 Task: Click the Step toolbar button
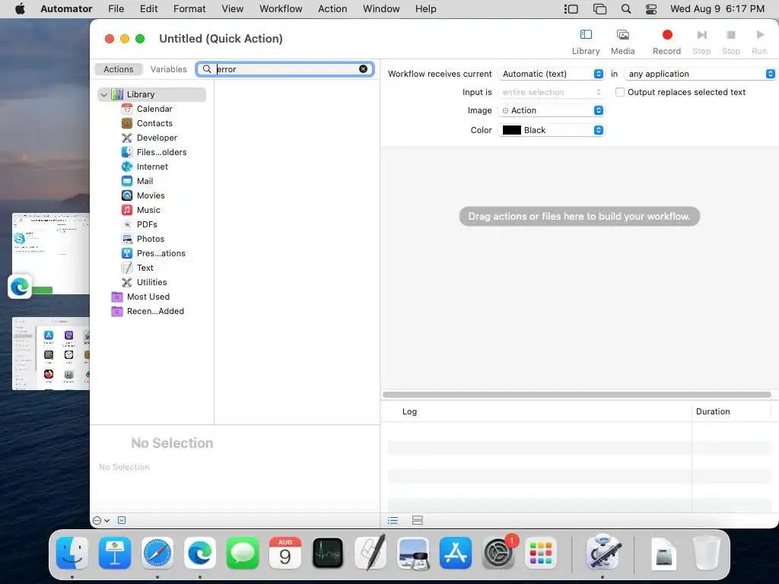click(x=701, y=42)
